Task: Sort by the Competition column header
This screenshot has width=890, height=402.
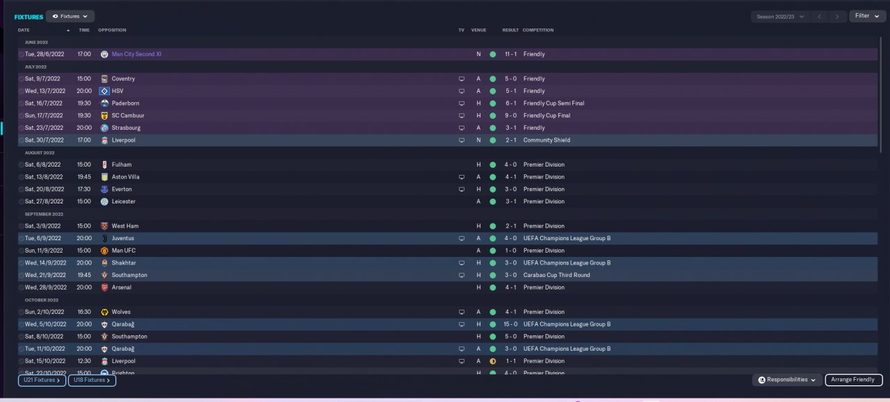Action: click(x=538, y=31)
